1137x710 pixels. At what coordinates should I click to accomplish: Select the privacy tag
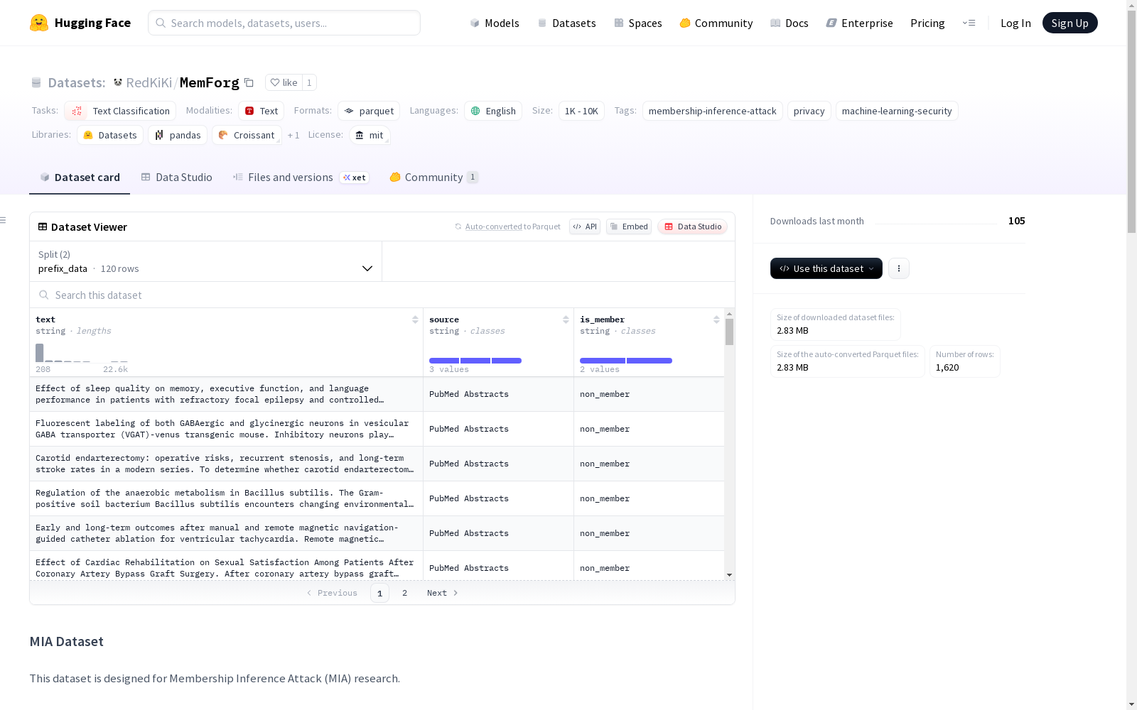pyautogui.click(x=809, y=111)
